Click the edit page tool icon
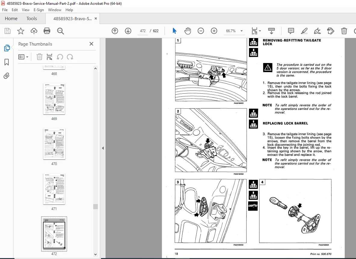Viewport: 356px width, 259px height. coord(330,31)
